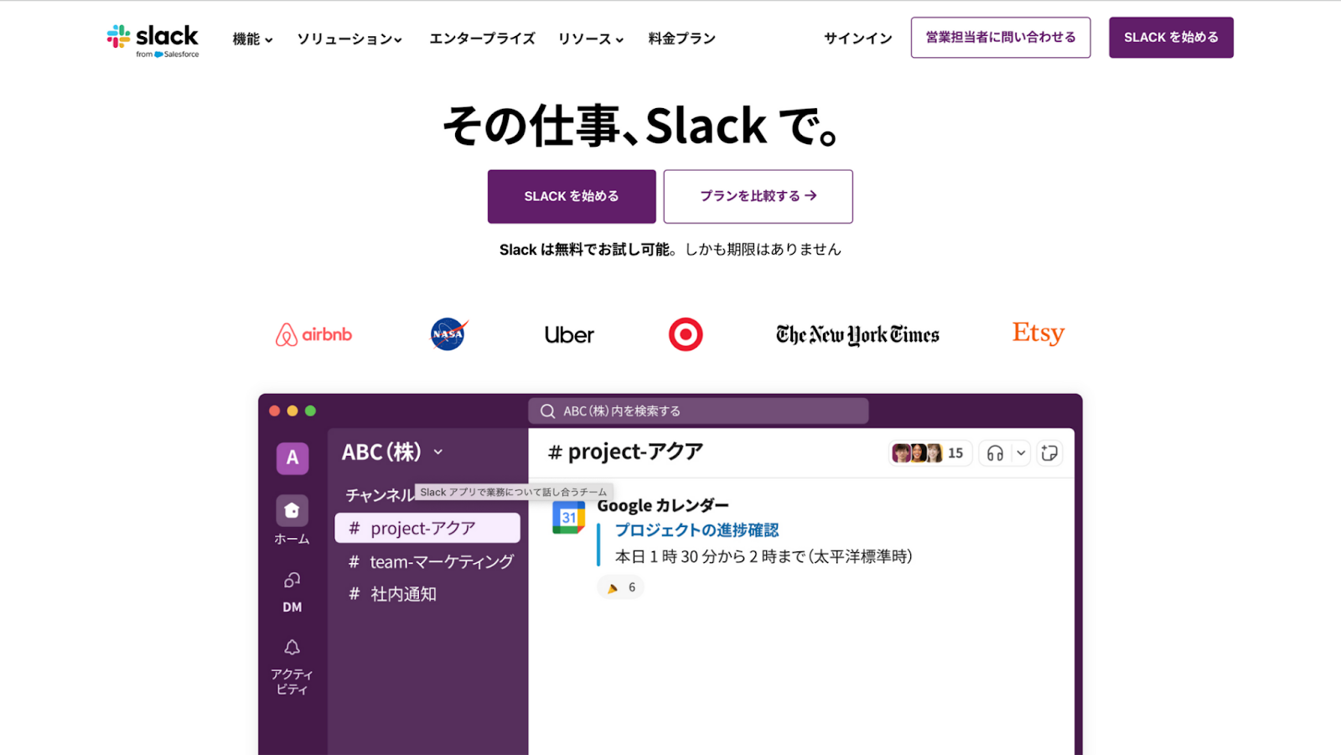Click the search magnifier icon
Screen dimensions: 1341x755
[548, 411]
